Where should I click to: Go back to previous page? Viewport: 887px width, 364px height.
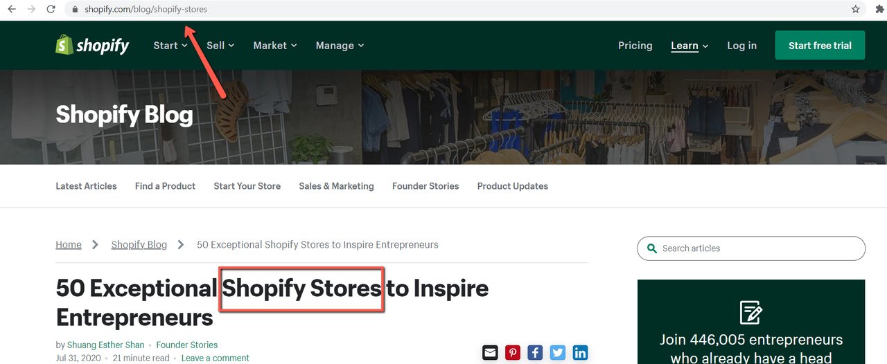click(x=11, y=10)
